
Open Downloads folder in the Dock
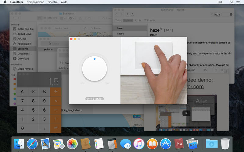point(212,144)
